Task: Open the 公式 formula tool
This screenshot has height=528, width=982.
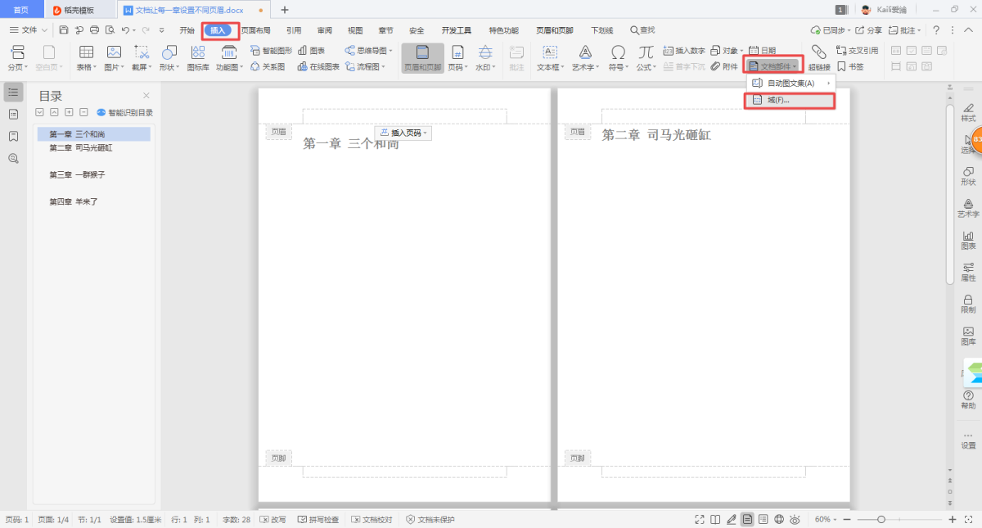Action: click(646, 57)
